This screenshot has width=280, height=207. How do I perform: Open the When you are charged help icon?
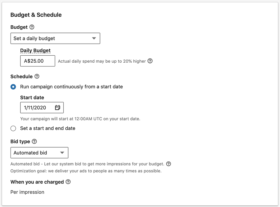[68, 182]
